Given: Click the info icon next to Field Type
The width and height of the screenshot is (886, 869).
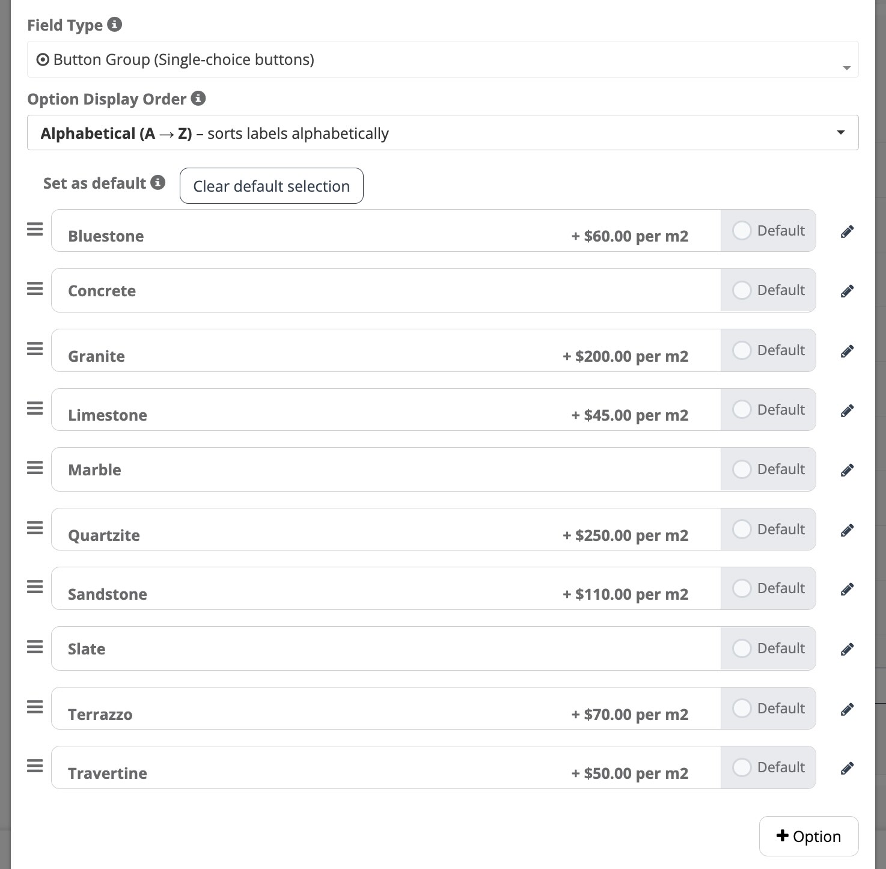Looking at the screenshot, I should 114,25.
